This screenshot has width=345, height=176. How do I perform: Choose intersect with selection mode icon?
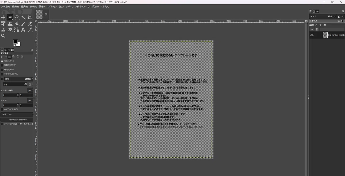coord(22,57)
